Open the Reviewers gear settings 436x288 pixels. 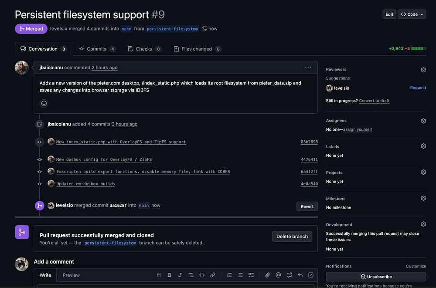[423, 70]
